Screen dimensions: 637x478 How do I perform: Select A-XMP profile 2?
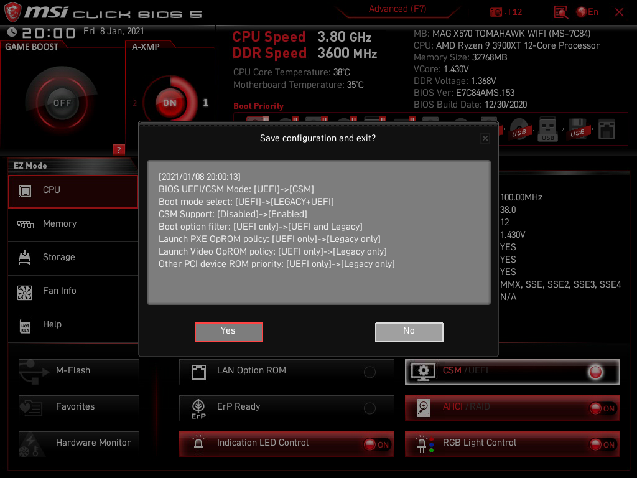point(134,103)
